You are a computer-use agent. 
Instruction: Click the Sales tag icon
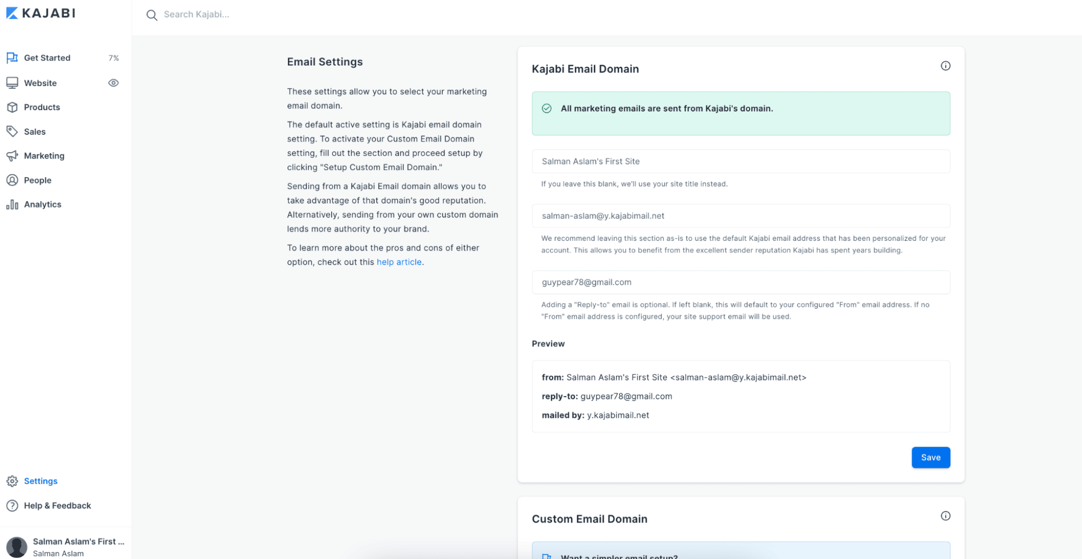(x=12, y=131)
